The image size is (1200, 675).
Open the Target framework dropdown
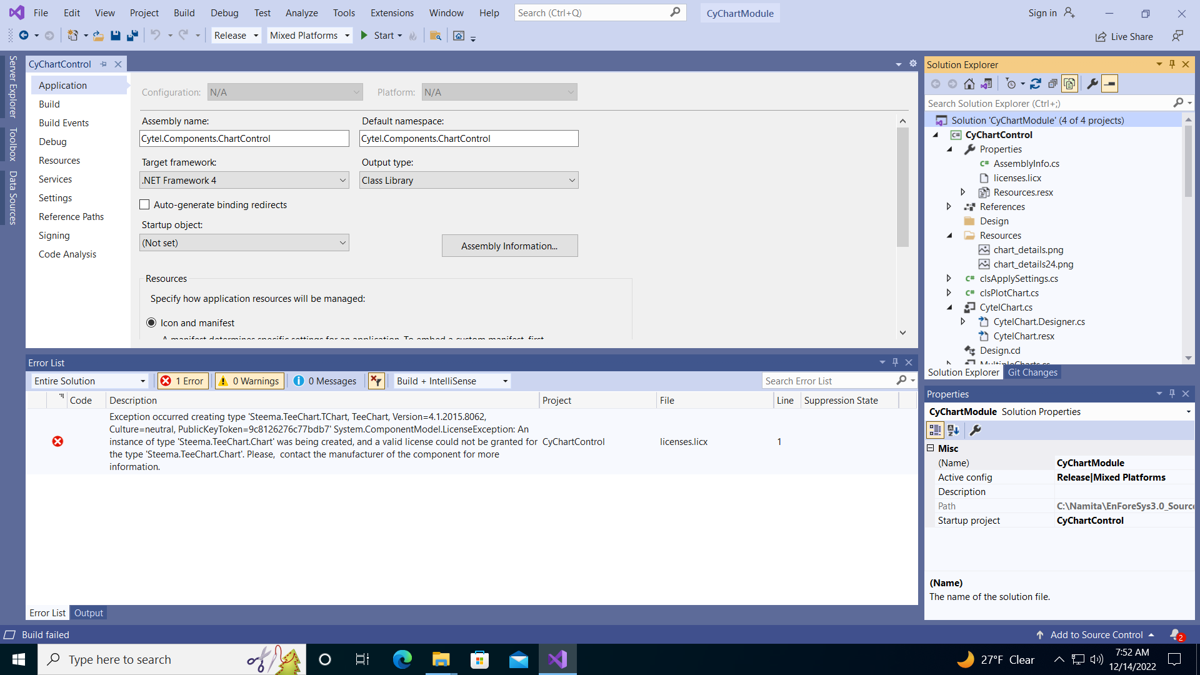click(x=244, y=180)
